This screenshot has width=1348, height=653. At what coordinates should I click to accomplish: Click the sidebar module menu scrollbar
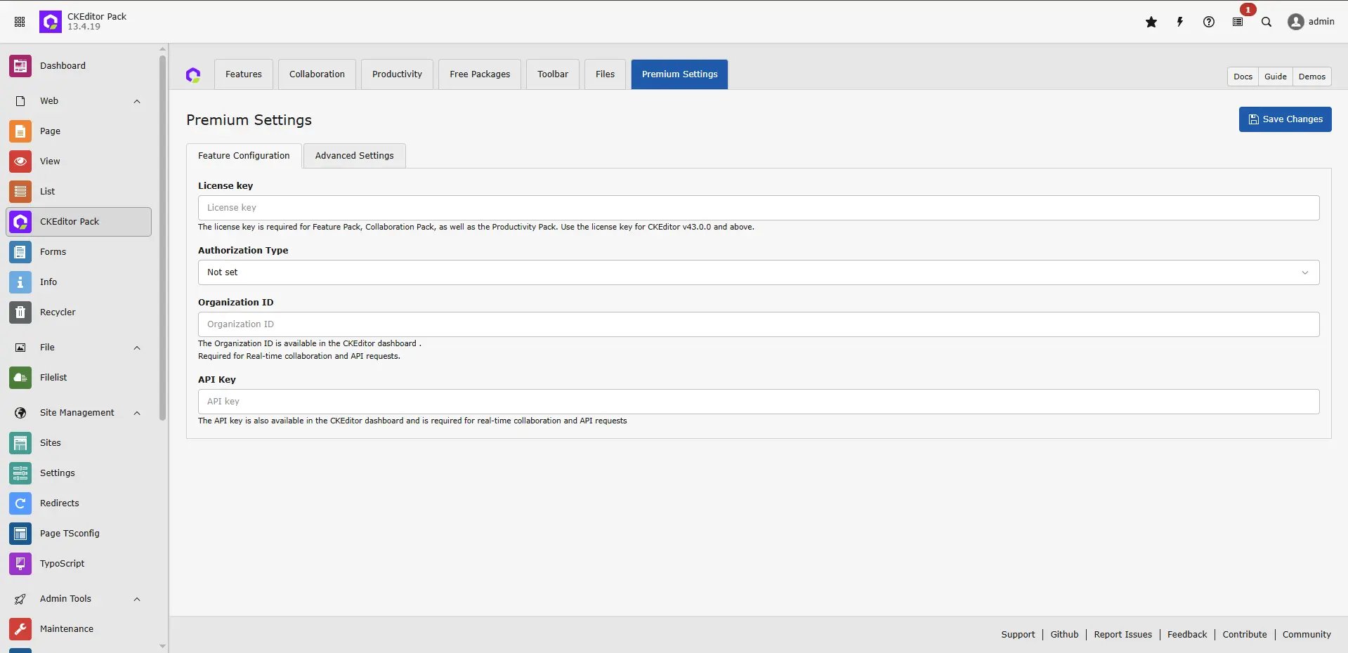pyautogui.click(x=163, y=237)
